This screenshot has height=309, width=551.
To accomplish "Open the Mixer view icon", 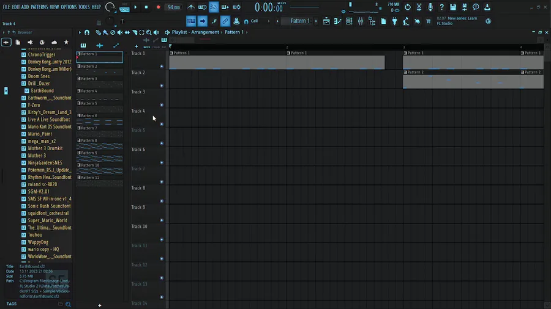I will 361,21.
